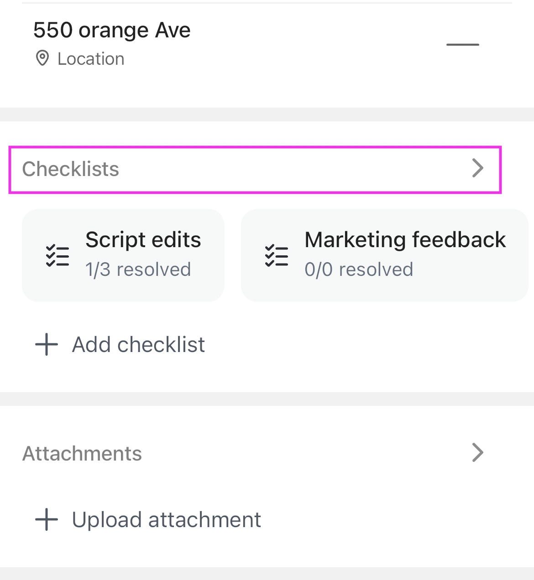Open the Script edits checklist title
This screenshot has width=534, height=580.
[x=143, y=240]
